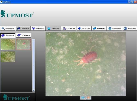
Task: Click the scroll up arrow of the thumbnail list
Action: pos(33,40)
